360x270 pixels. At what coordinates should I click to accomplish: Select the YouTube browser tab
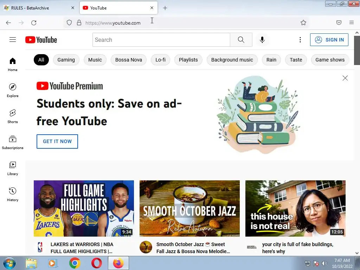(x=118, y=8)
